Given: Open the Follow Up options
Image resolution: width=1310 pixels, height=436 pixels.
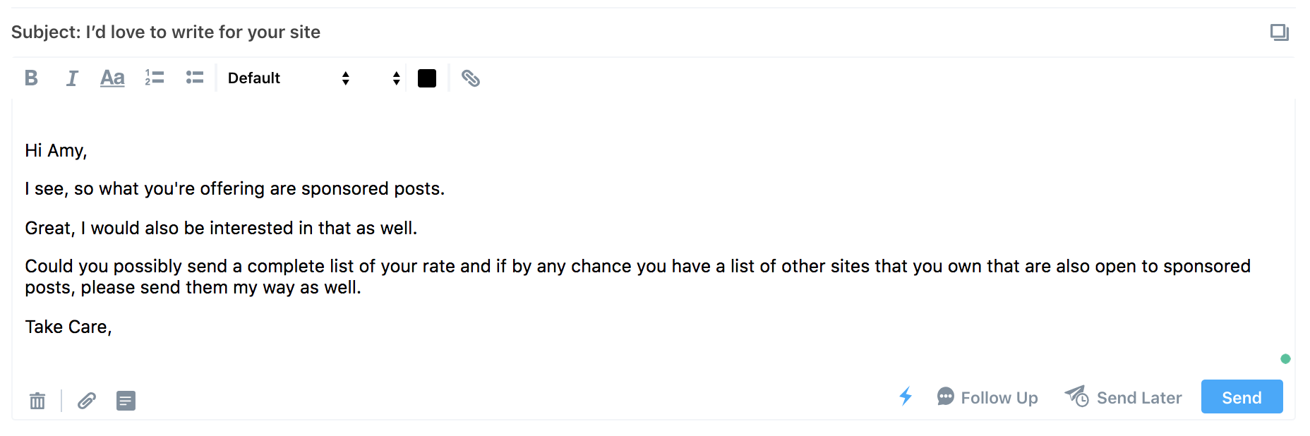Looking at the screenshot, I should click(987, 397).
